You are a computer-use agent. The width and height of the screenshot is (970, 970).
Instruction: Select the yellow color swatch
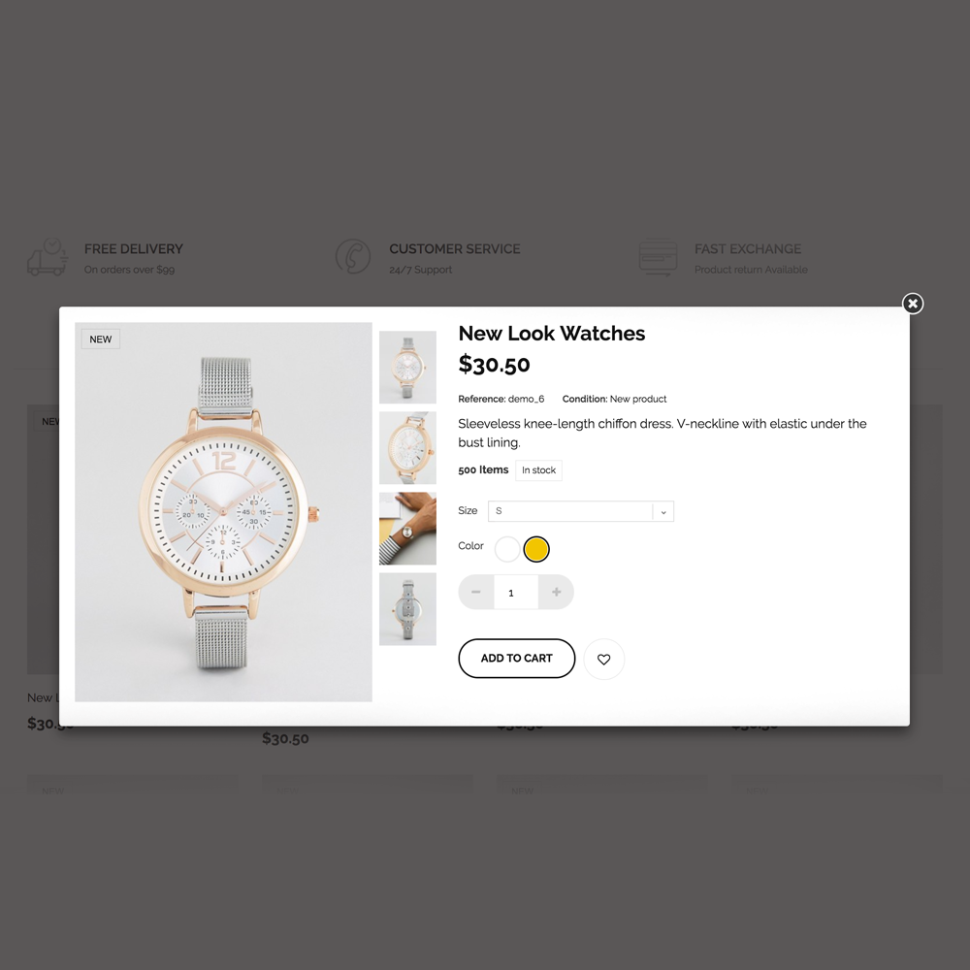[x=536, y=549]
